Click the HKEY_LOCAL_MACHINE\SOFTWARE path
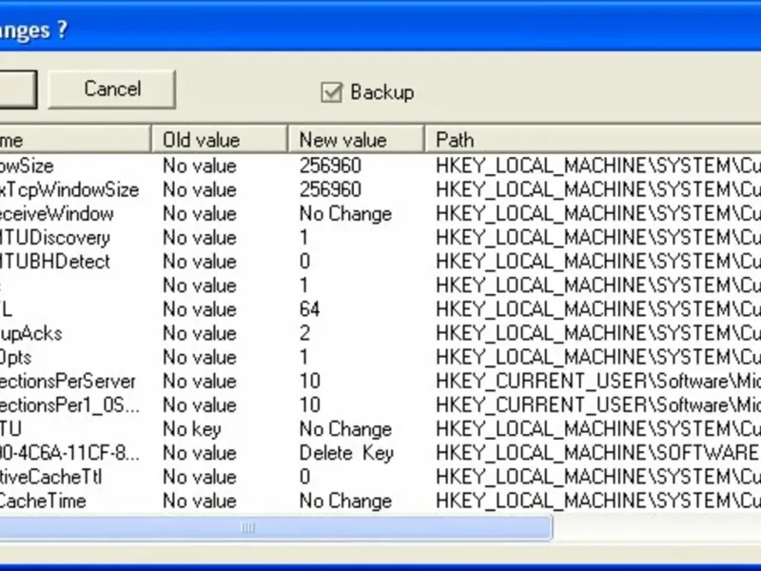Image resolution: width=761 pixels, height=571 pixels. [x=598, y=453]
